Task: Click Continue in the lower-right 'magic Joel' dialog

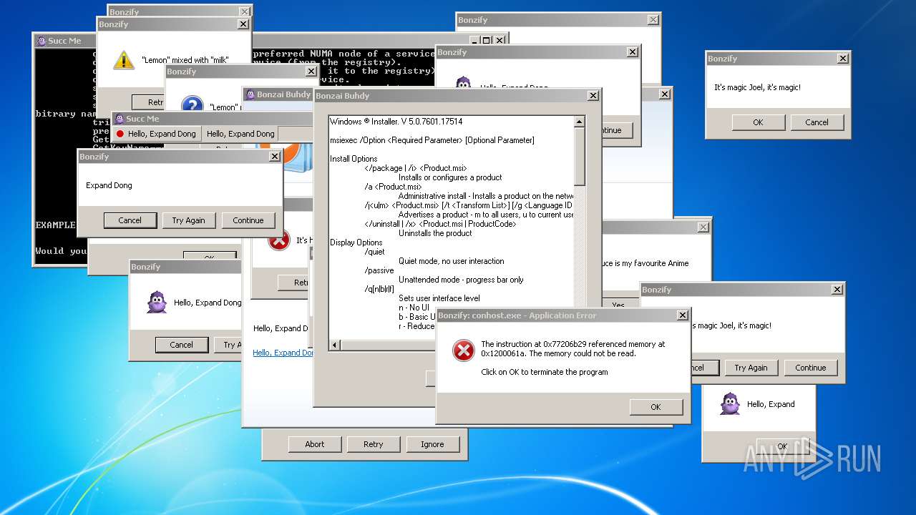Action: [x=811, y=368]
